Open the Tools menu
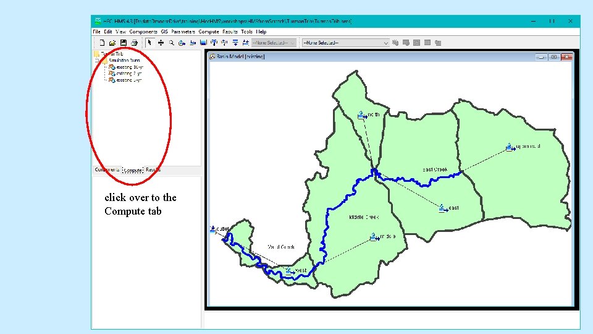 [246, 32]
